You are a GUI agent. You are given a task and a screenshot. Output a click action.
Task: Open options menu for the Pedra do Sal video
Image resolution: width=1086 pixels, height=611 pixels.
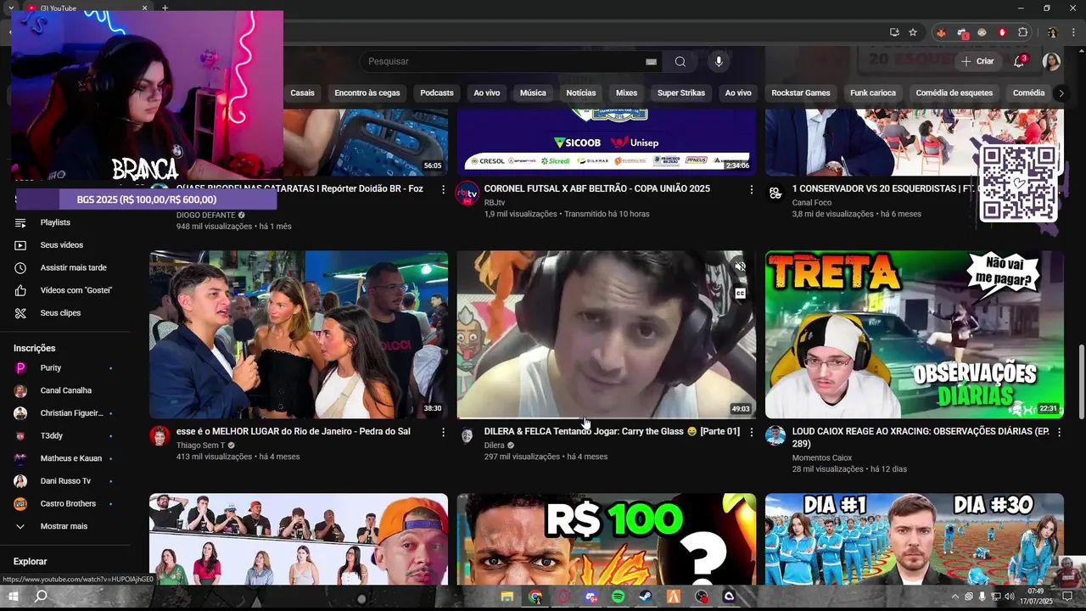tap(443, 433)
